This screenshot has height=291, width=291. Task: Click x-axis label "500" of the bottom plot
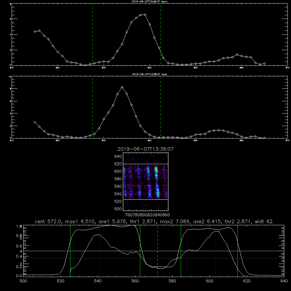[23, 281]
